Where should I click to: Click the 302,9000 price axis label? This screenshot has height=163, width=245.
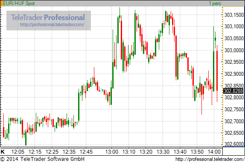[x=234, y=74]
